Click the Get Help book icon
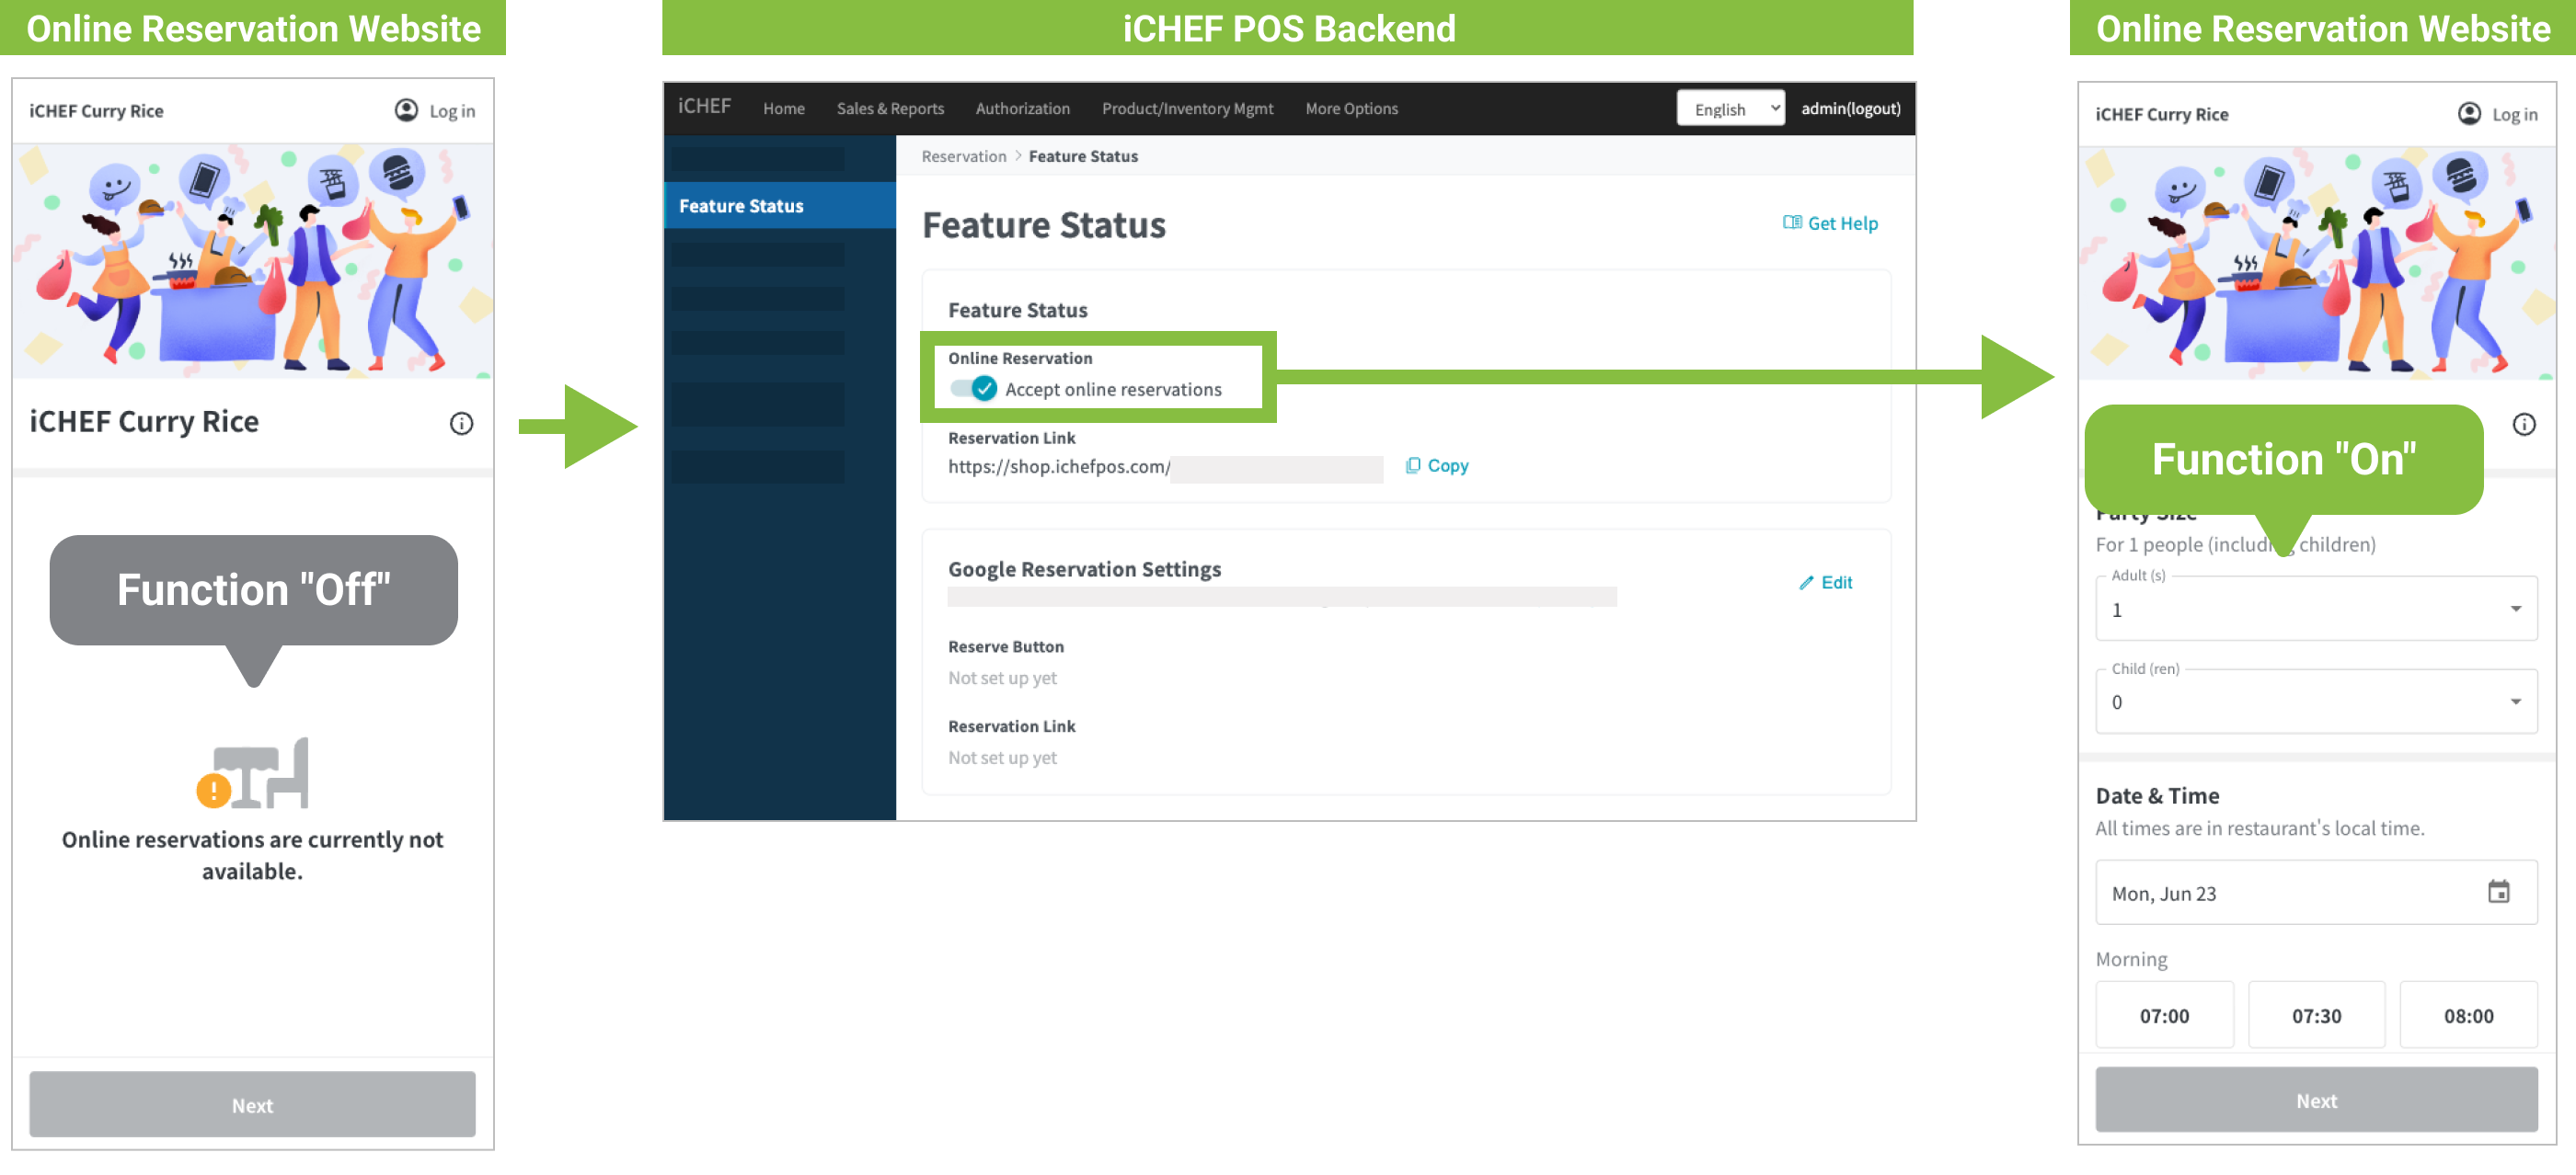The width and height of the screenshot is (2576, 1175). 1792,222
